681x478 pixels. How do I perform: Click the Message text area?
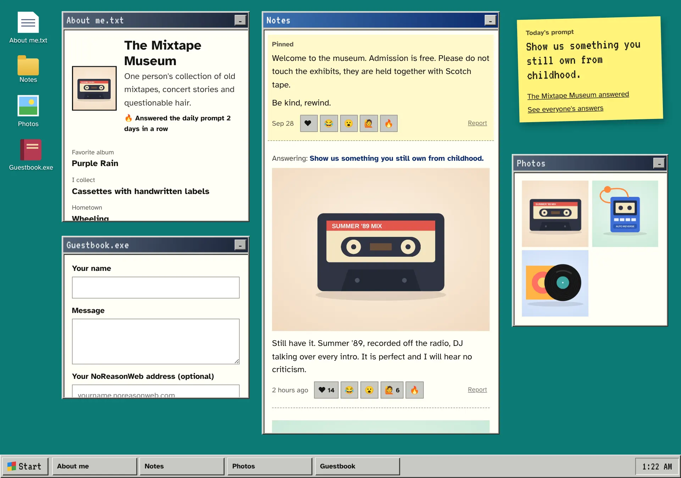point(156,341)
